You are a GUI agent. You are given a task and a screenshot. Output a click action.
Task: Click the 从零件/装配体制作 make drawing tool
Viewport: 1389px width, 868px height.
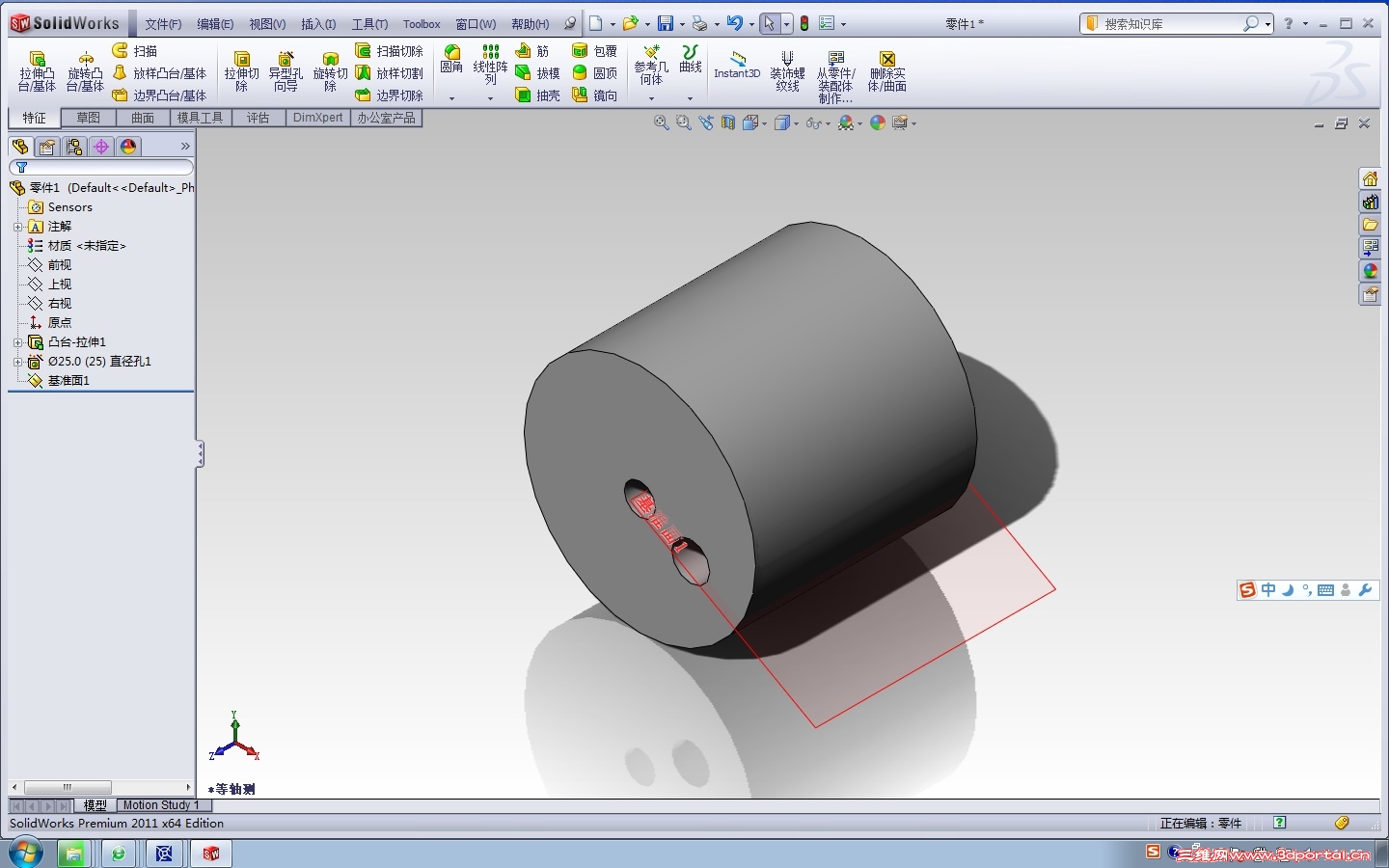pyautogui.click(x=836, y=77)
